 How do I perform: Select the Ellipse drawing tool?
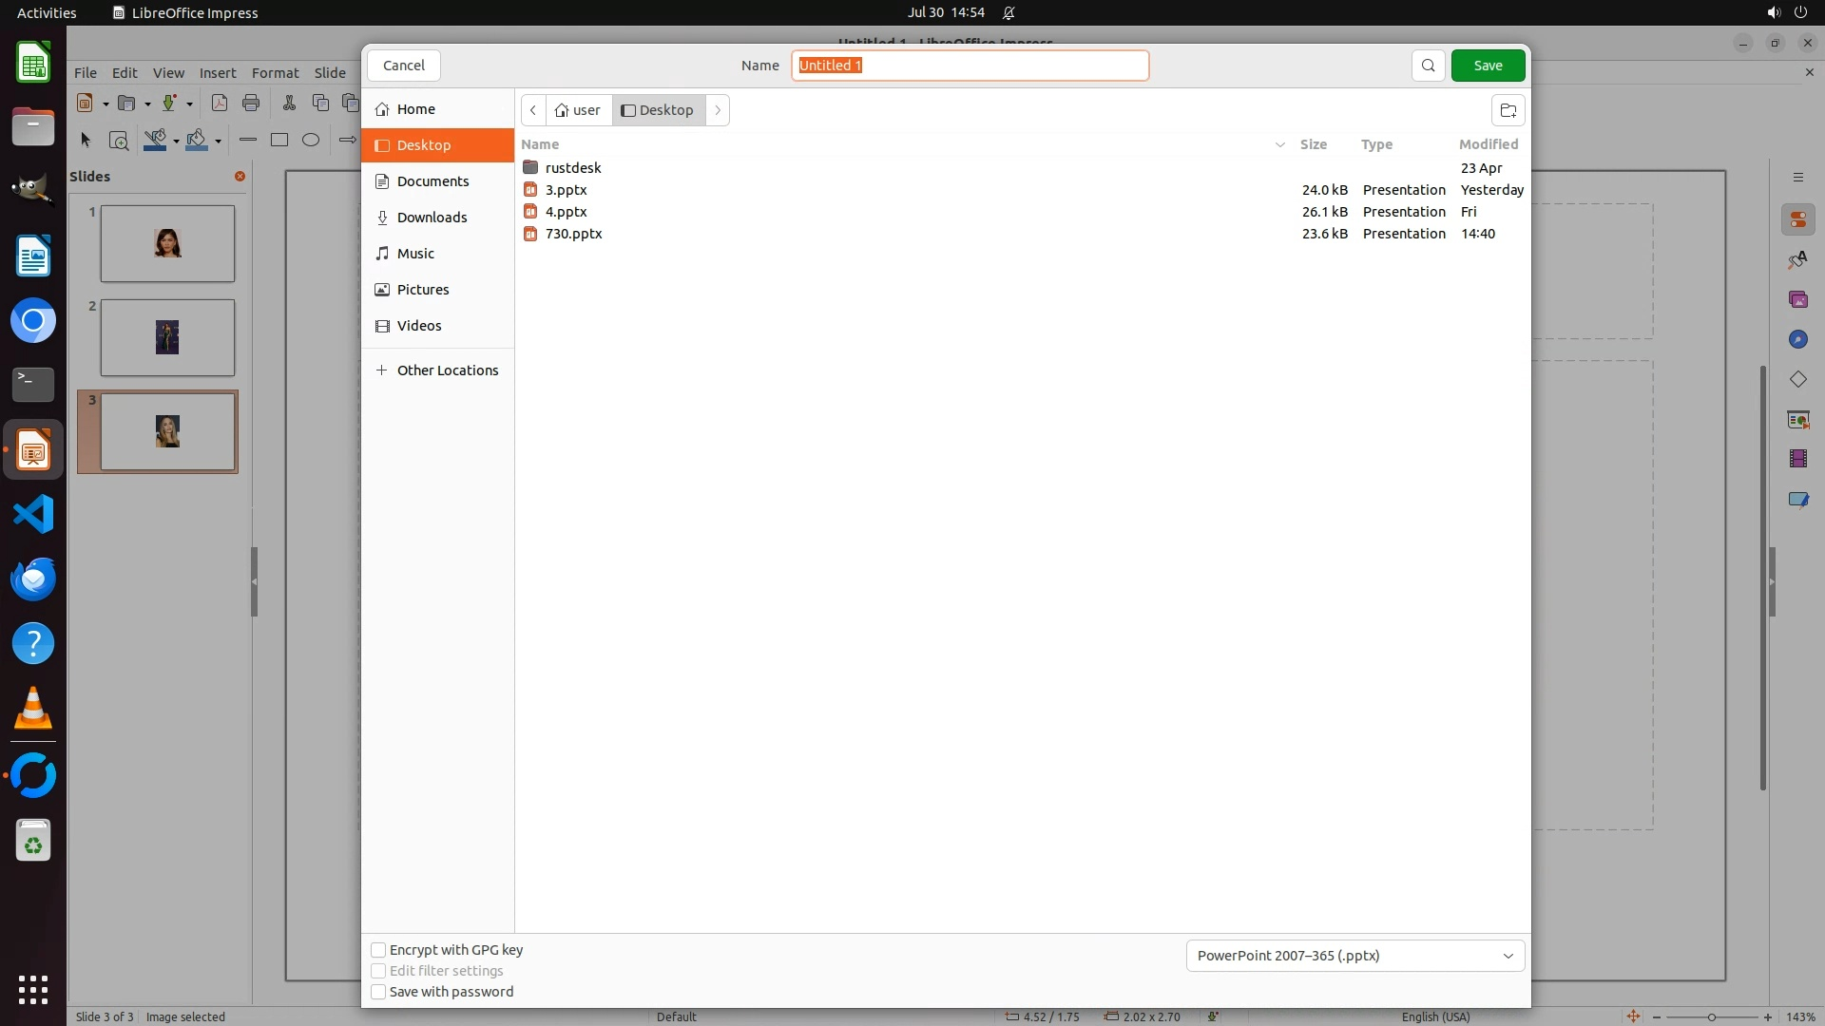click(311, 141)
